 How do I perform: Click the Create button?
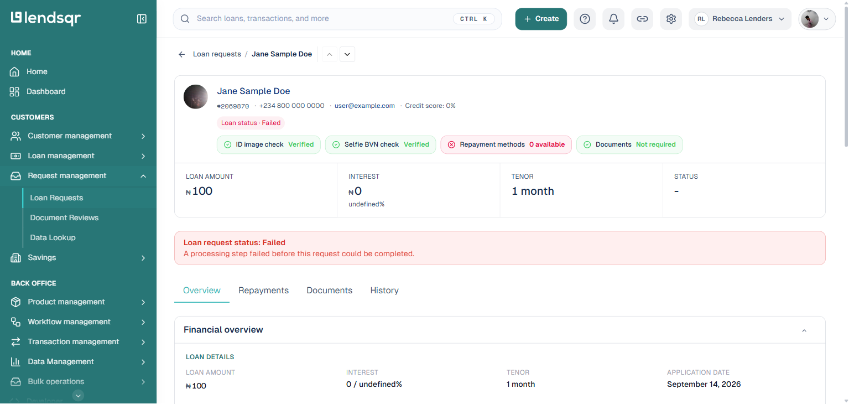541,19
